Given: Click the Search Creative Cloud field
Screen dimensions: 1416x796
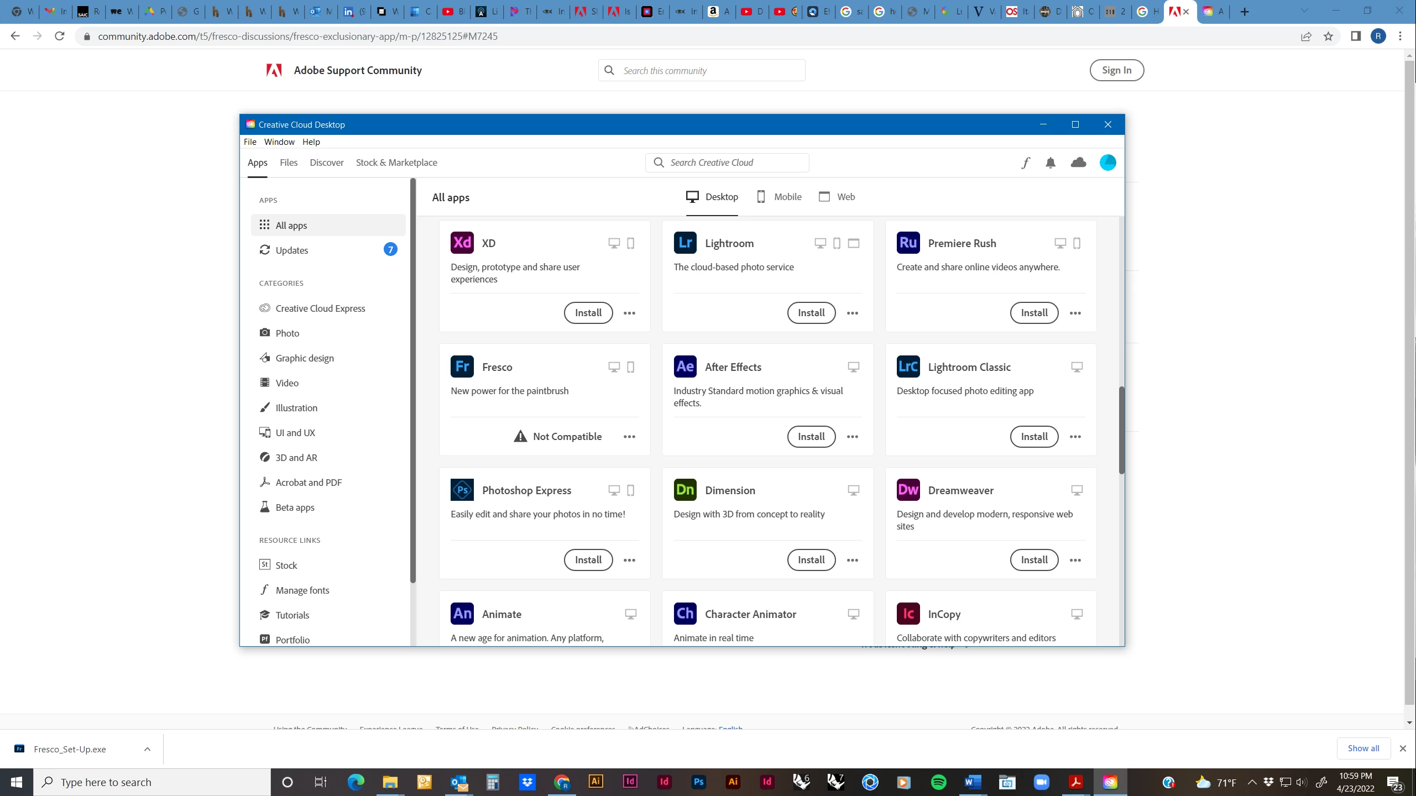Looking at the screenshot, I should tap(727, 163).
